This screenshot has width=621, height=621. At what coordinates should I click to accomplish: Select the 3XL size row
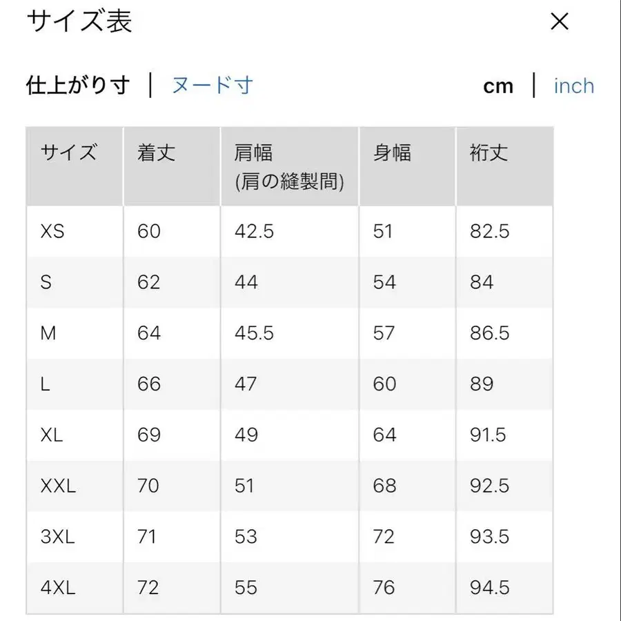57,537
